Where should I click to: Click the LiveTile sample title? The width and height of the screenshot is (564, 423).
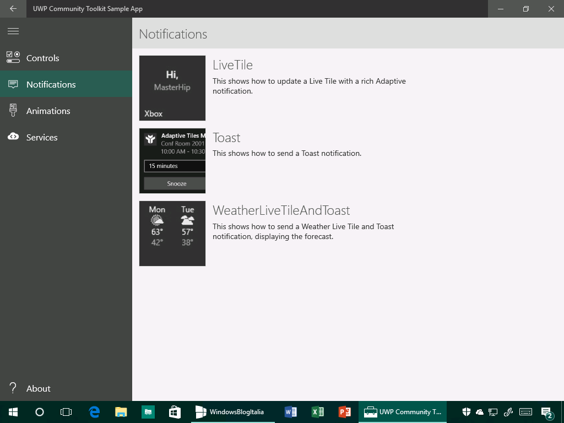232,65
